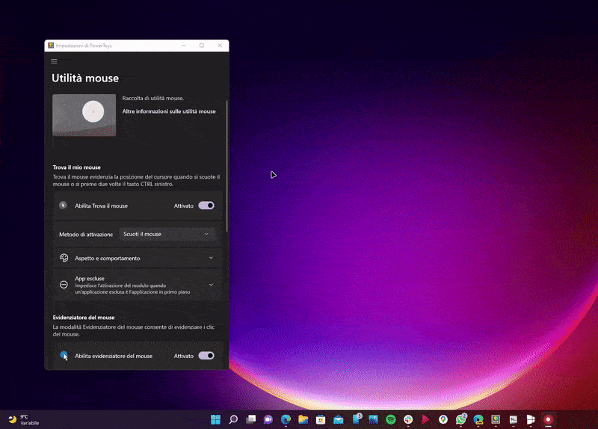
Task: Click the palette icon beside Aspetto e comportamento
Action: [64, 258]
